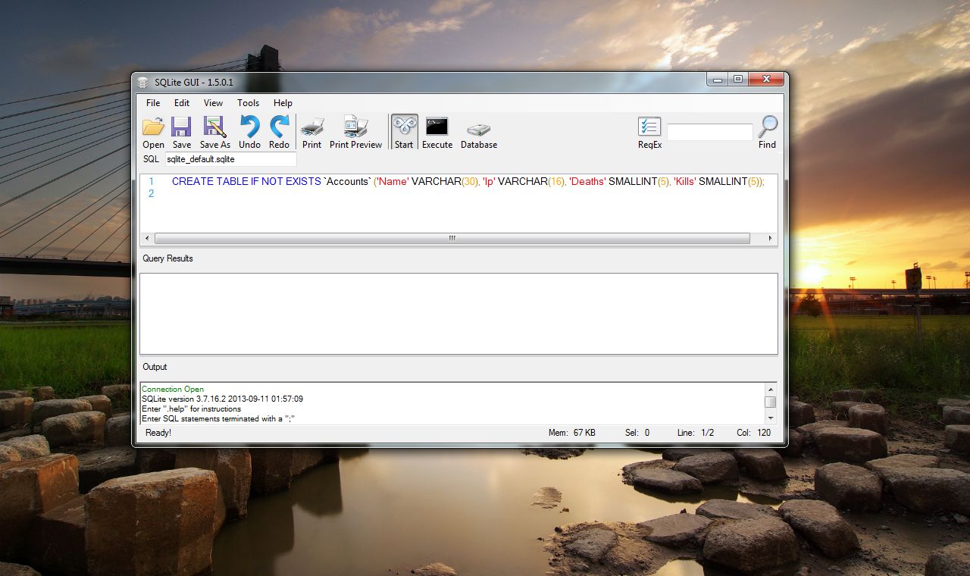Click inside the empty Query Results pane
The height and width of the screenshot is (576, 970).
click(x=458, y=314)
